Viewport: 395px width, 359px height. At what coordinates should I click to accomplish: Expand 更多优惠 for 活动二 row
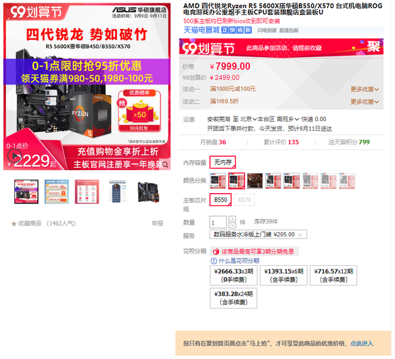(365, 102)
